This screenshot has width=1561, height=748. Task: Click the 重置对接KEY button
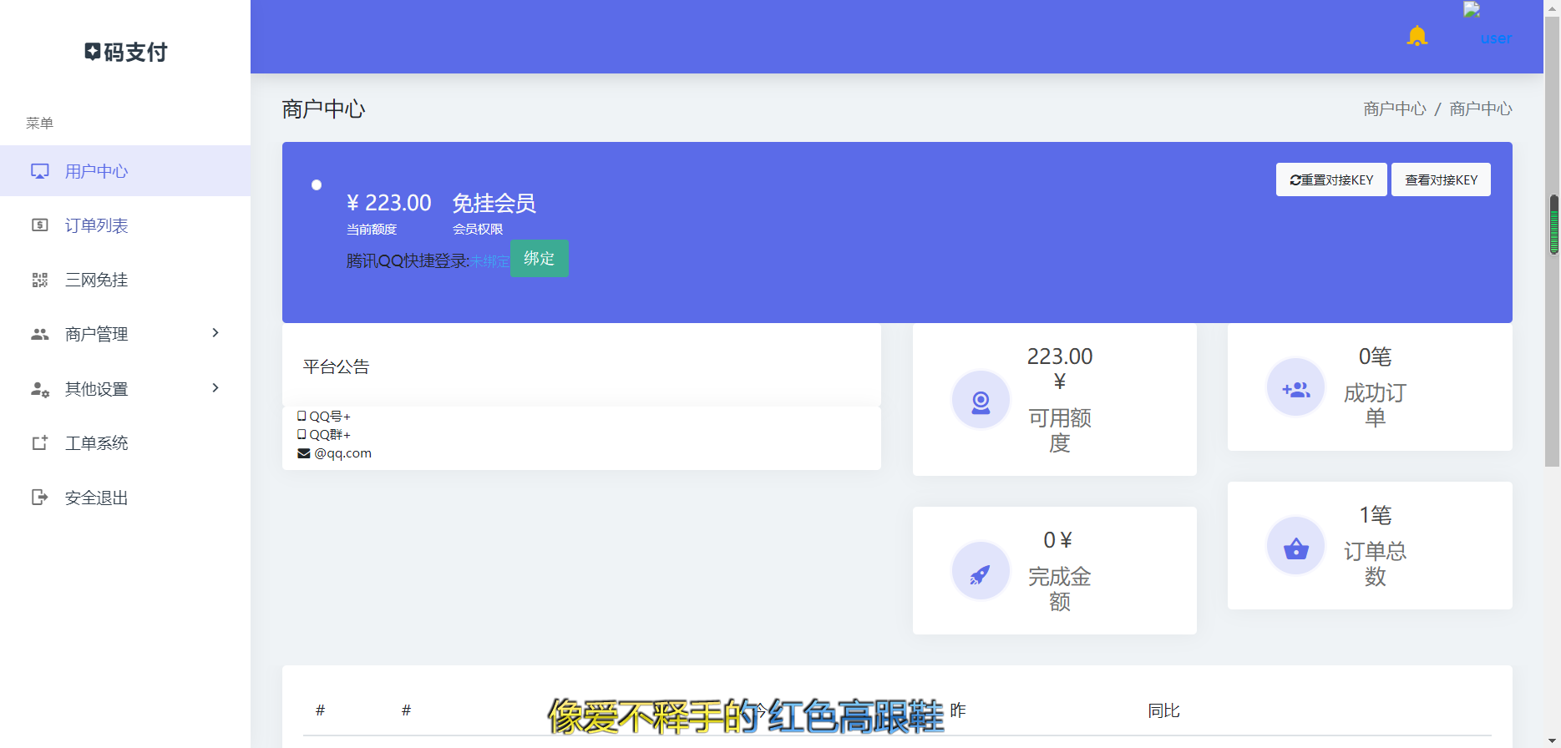[x=1331, y=179]
